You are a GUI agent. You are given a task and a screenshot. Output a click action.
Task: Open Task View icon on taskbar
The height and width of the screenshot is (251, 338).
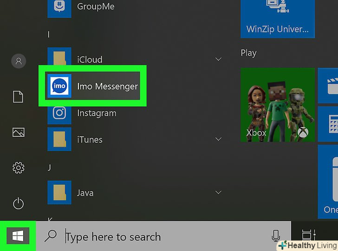click(x=309, y=235)
